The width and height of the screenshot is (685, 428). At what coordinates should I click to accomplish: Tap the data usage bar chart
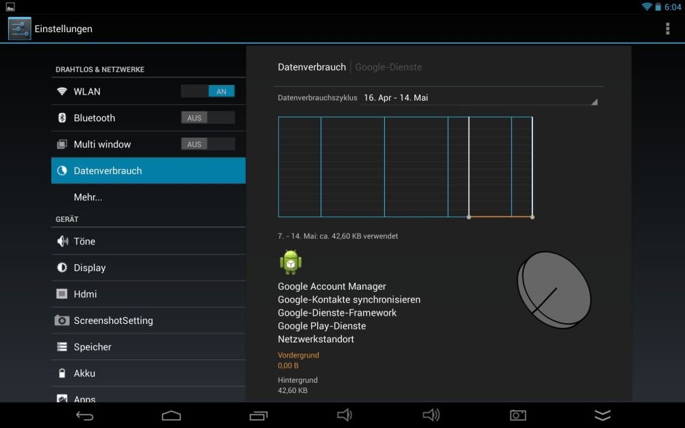tap(406, 167)
